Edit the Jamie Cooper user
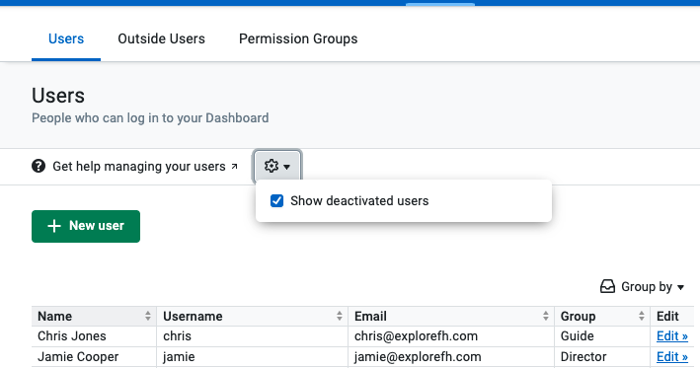 (672, 356)
